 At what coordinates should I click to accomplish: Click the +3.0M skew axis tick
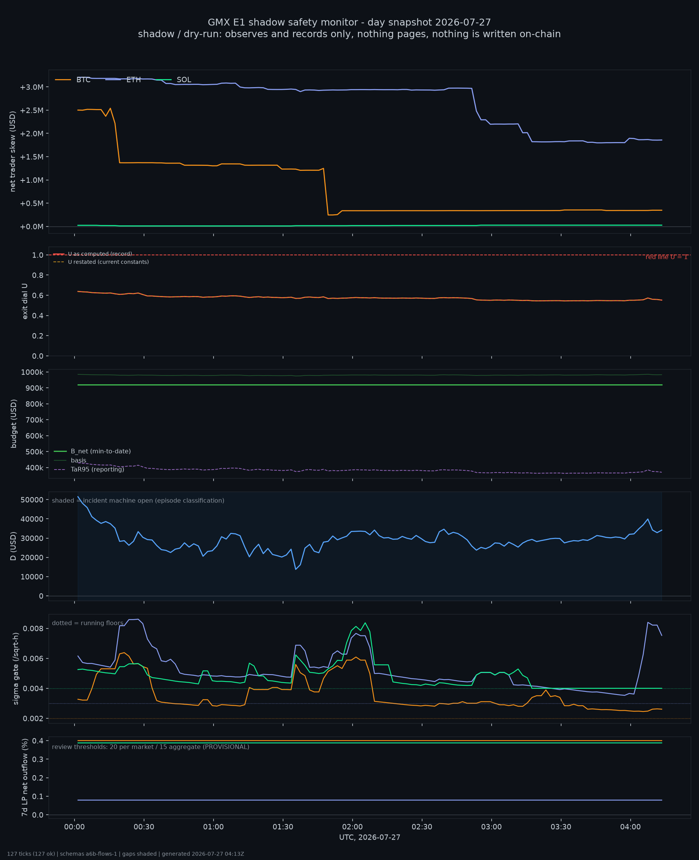tap(31, 87)
